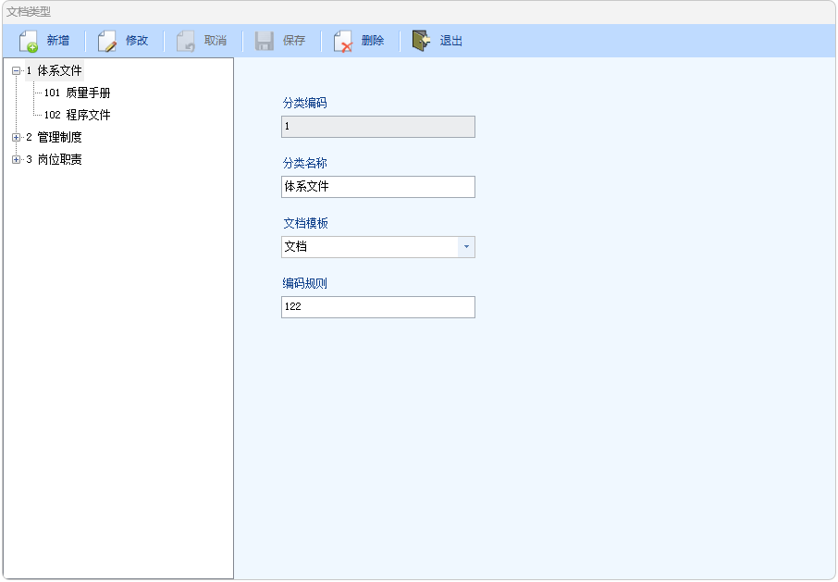This screenshot has width=838, height=582.
Task: Select tree item 3 岗位职责
Action: [54, 159]
